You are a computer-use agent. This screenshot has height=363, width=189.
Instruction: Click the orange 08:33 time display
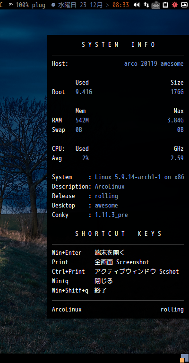(x=121, y=5)
